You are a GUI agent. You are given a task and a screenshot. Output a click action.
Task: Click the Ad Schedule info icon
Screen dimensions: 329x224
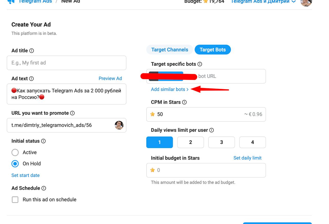[44, 188]
